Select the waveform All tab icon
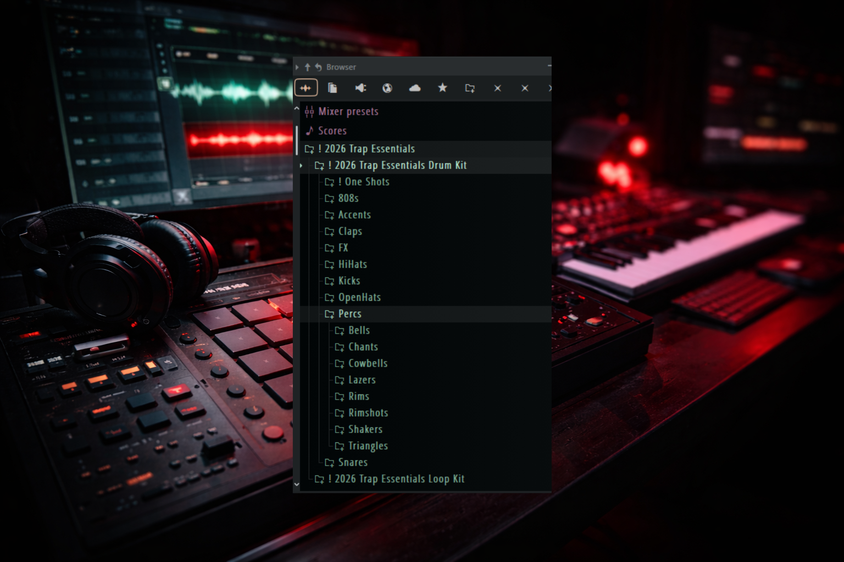This screenshot has width=844, height=562. pos(306,88)
